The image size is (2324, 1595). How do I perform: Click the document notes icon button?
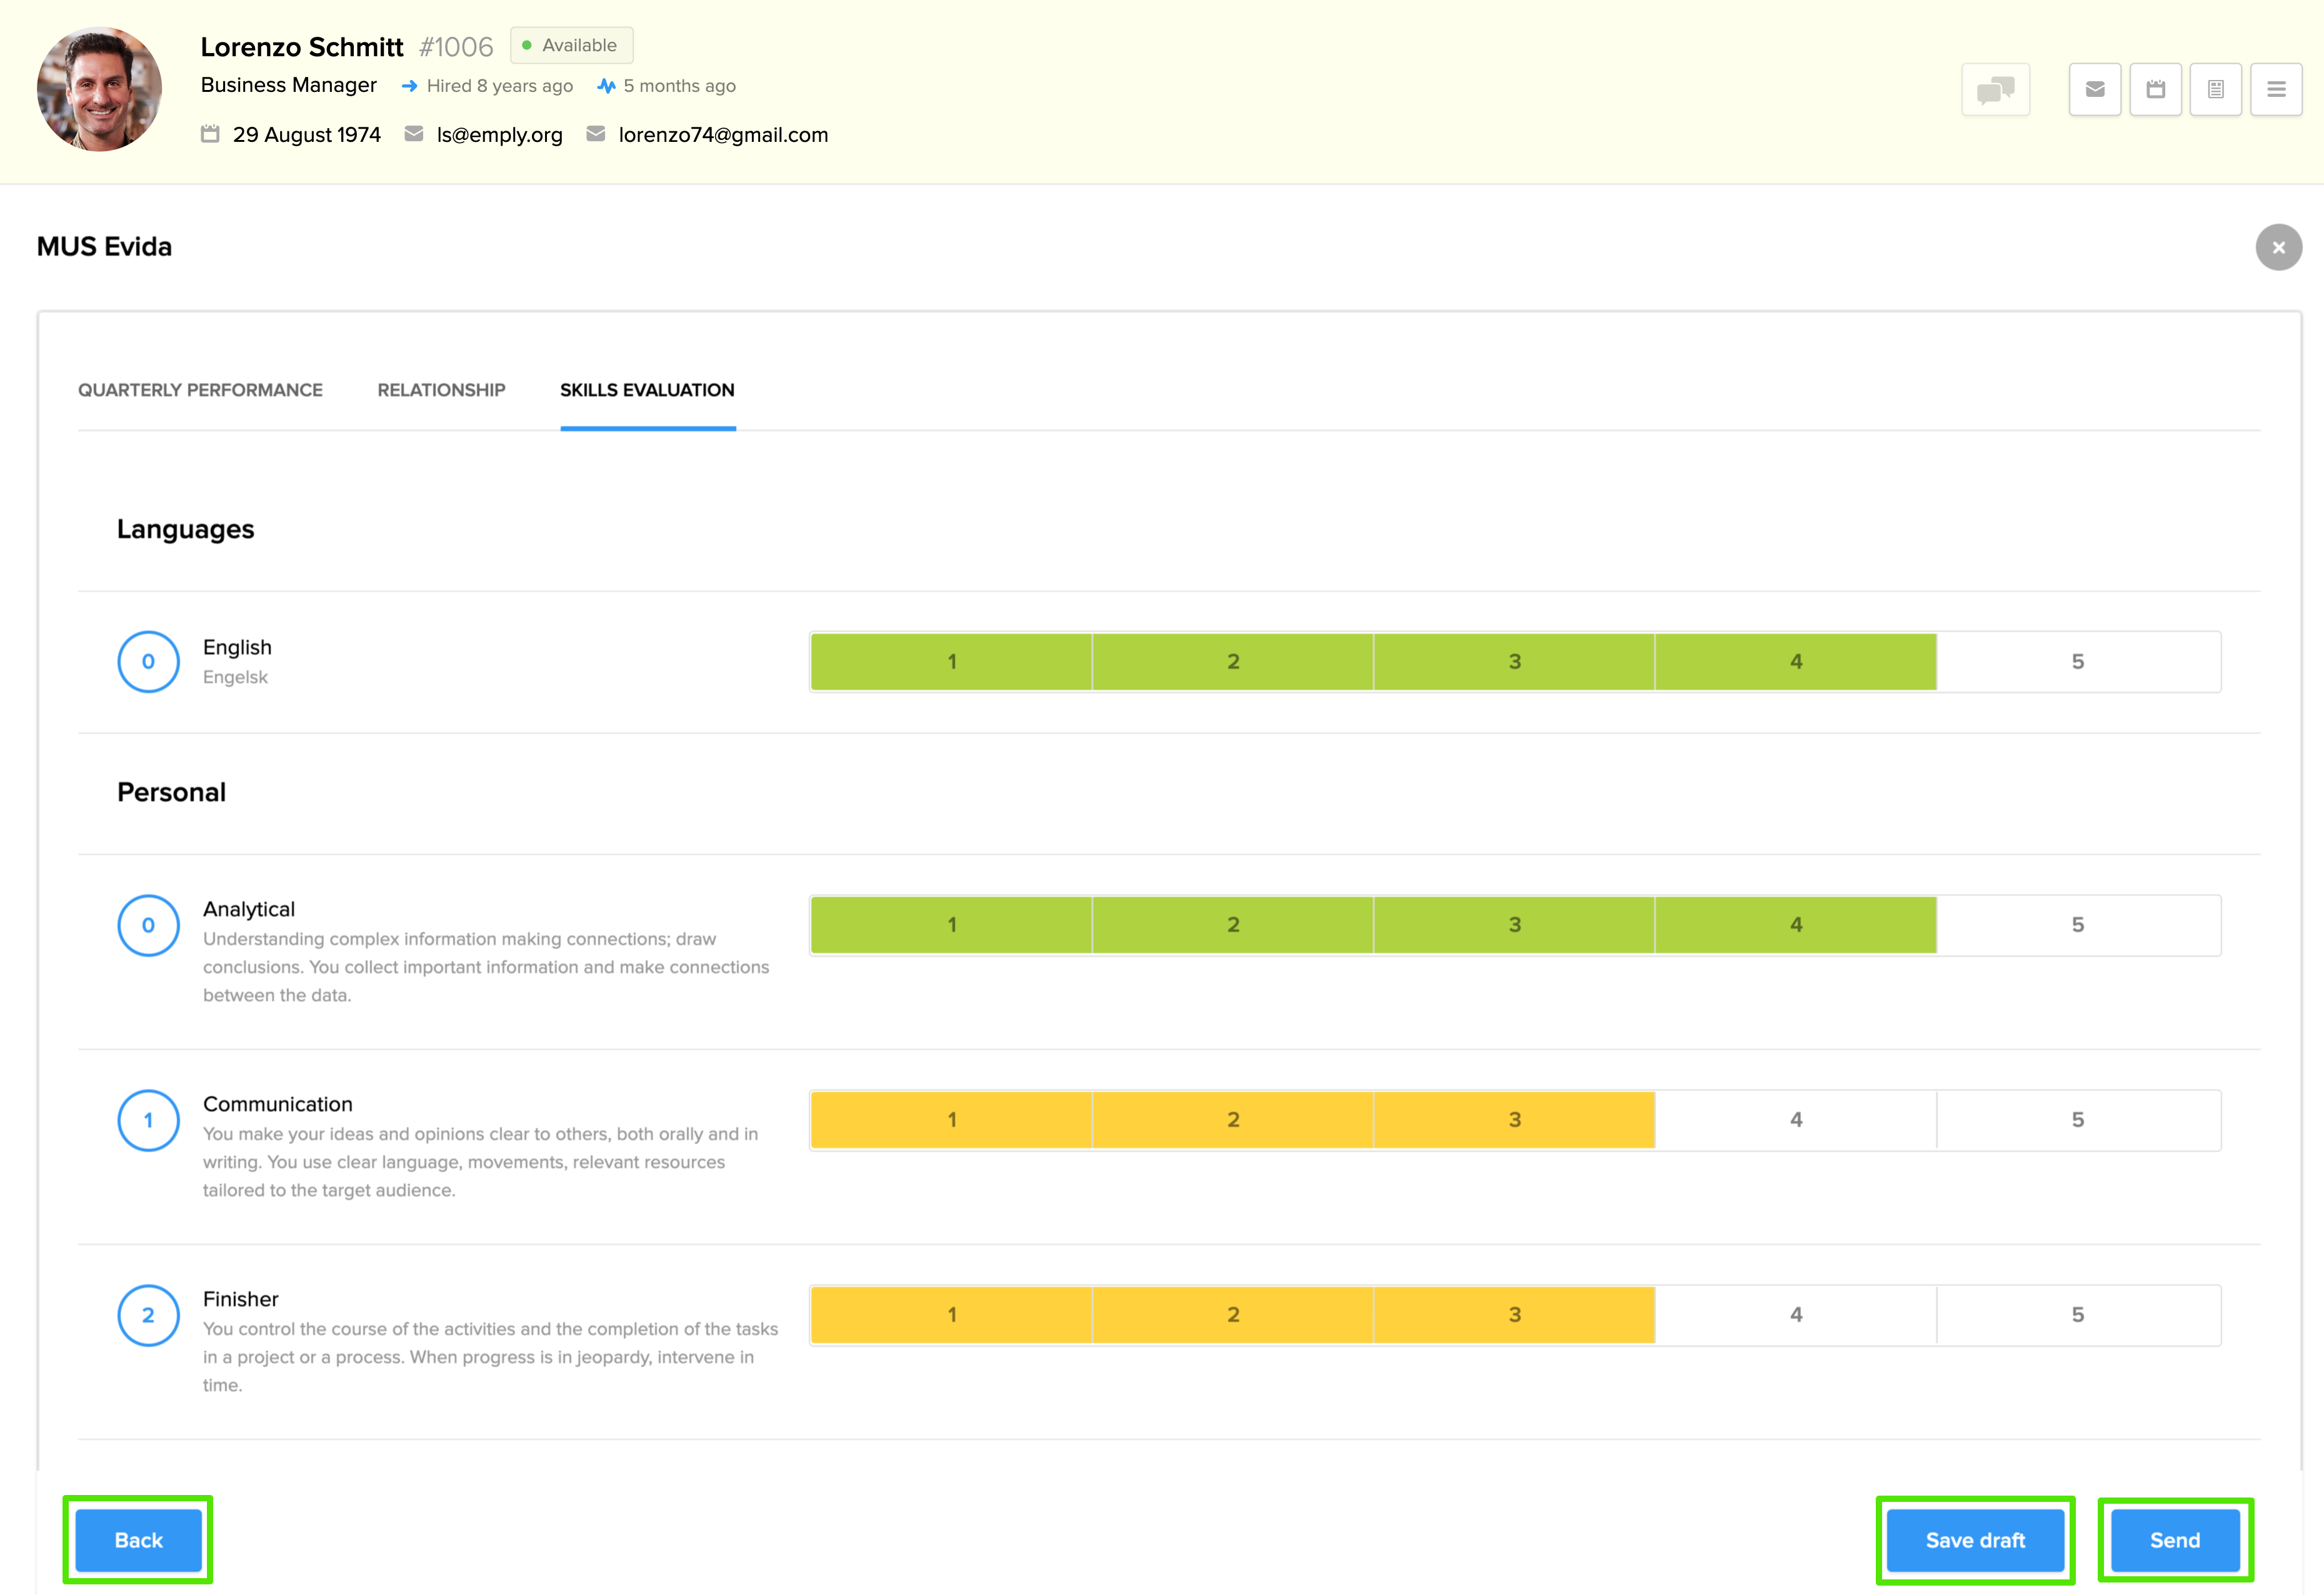(2215, 90)
